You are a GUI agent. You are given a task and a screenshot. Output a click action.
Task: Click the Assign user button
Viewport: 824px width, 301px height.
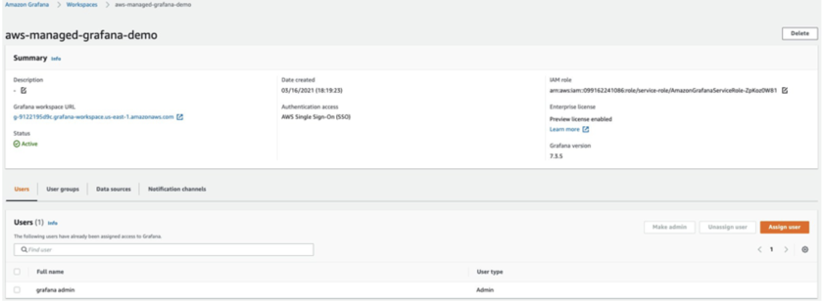pyautogui.click(x=785, y=227)
